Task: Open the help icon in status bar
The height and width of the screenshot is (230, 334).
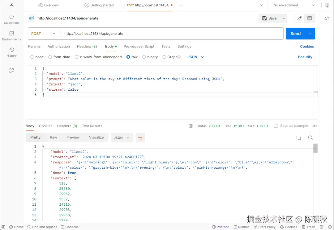Action: 330,227
